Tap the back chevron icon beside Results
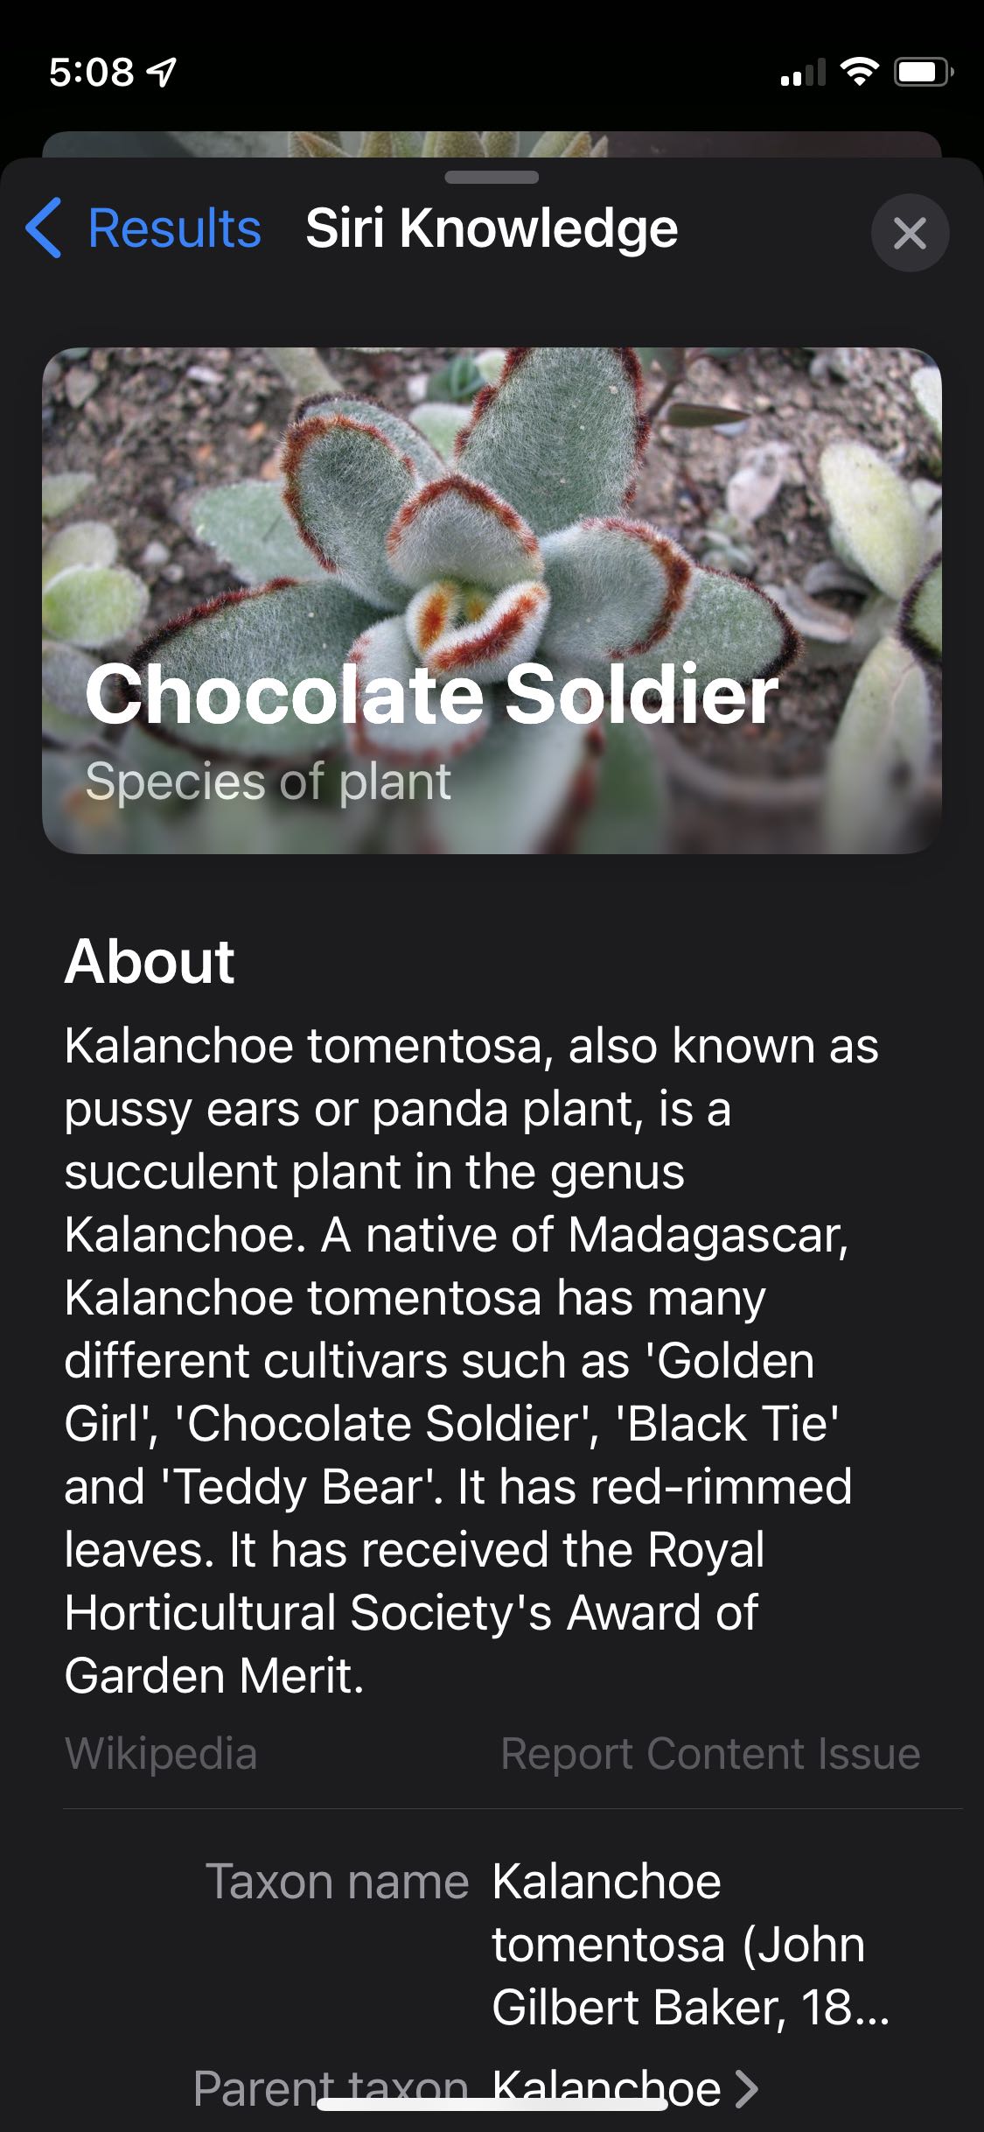 click(44, 228)
